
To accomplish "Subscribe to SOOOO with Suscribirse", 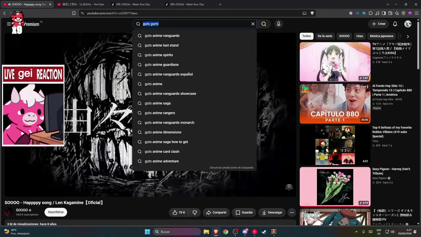I will pyautogui.click(x=56, y=212).
